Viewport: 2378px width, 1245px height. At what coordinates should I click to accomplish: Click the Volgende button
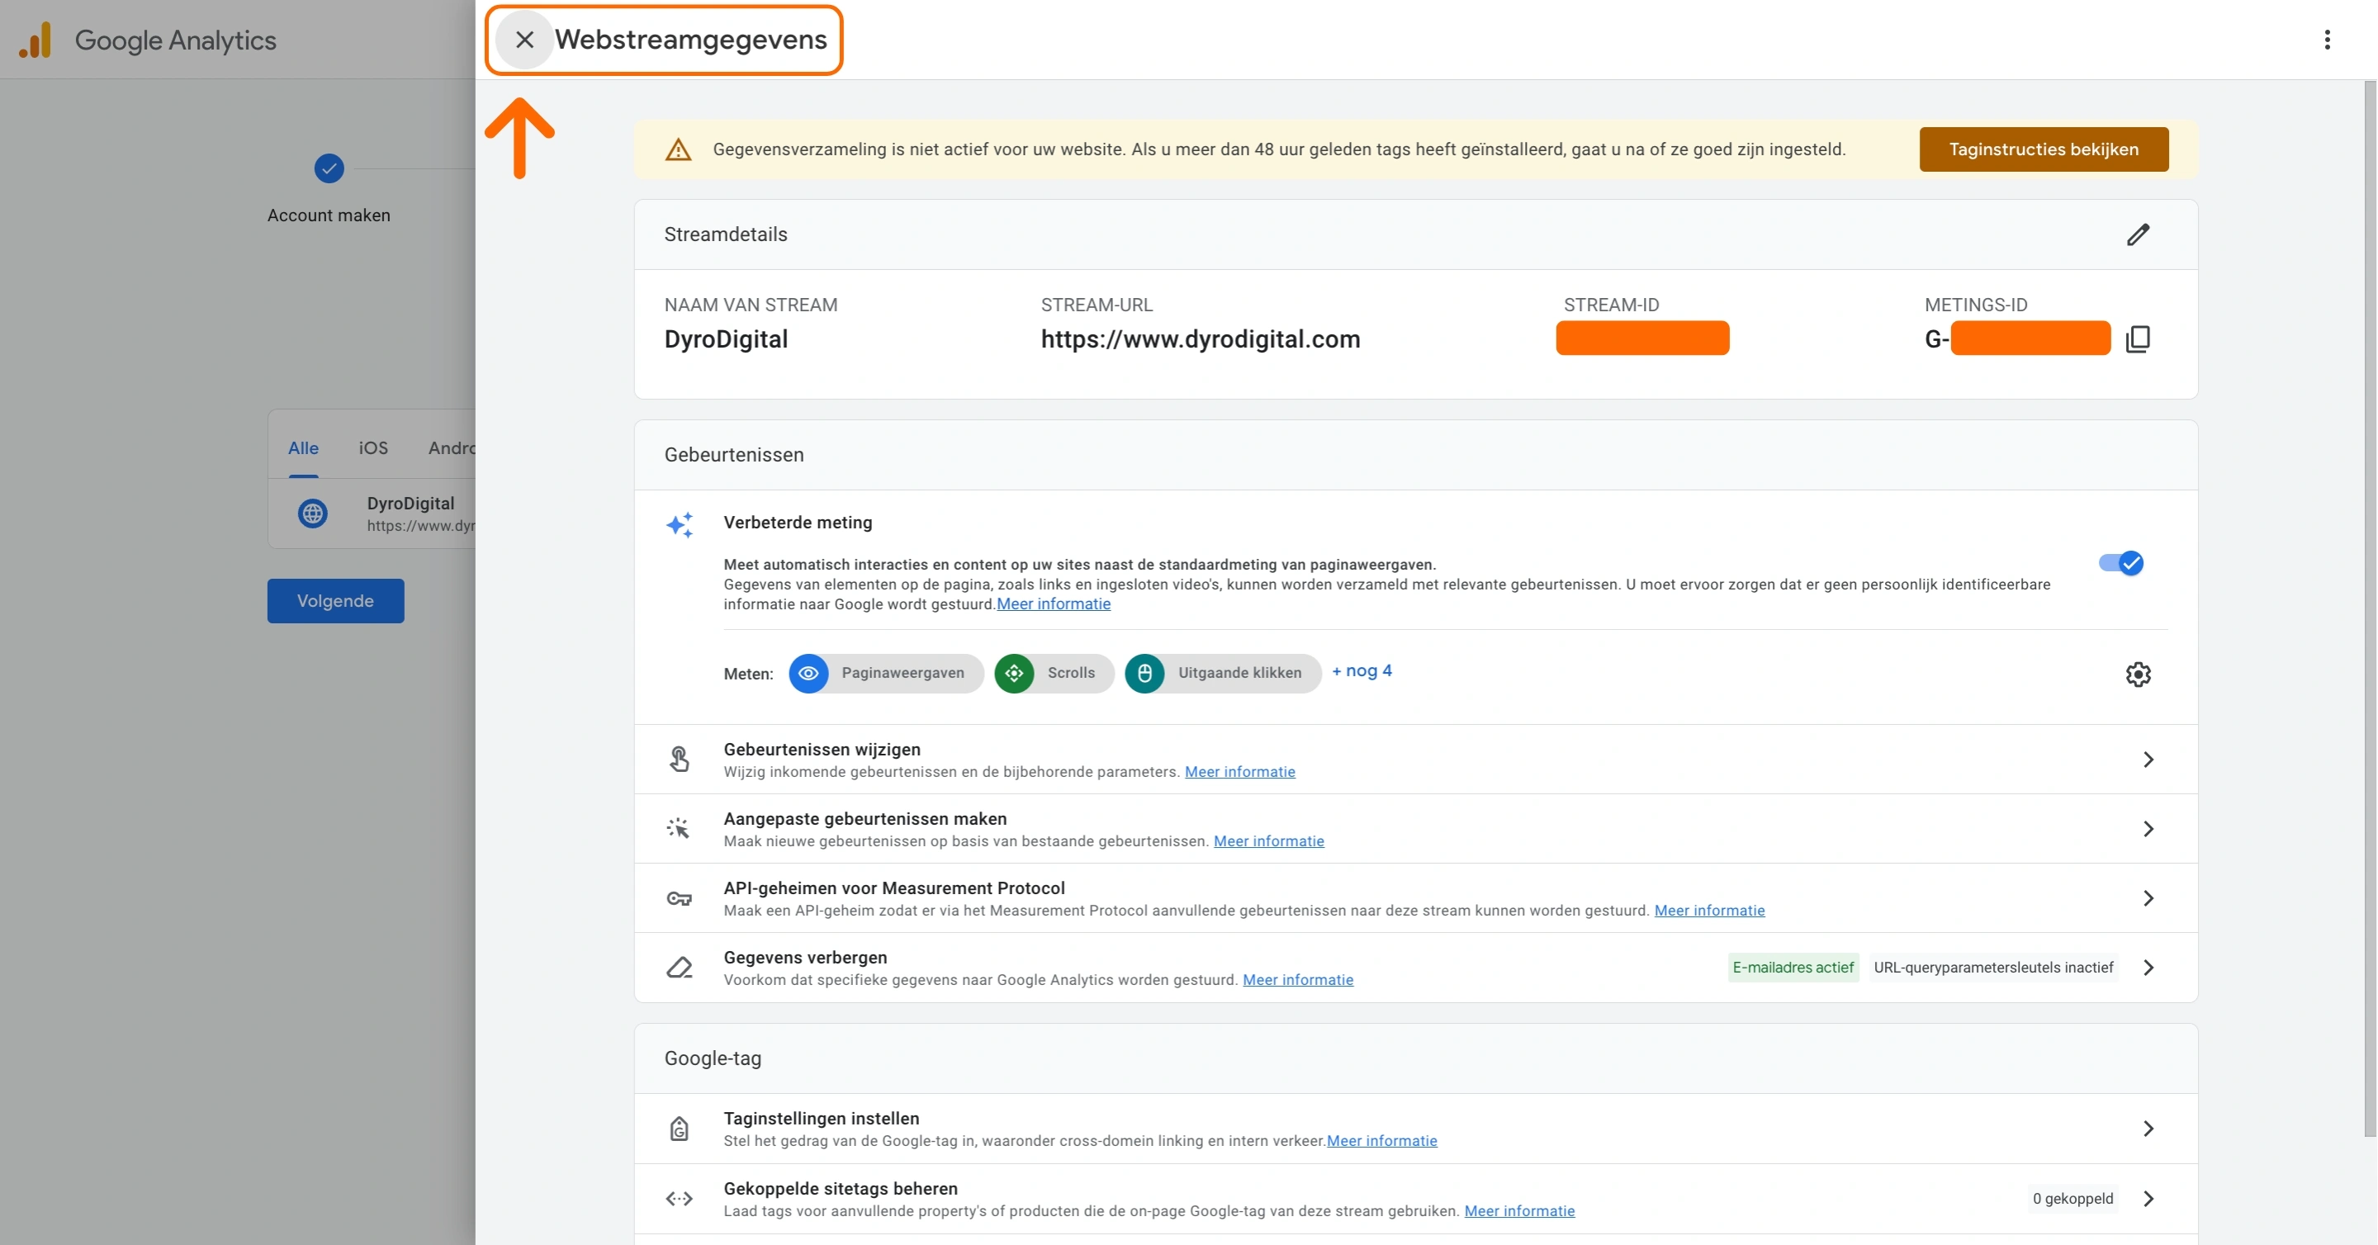pos(335,601)
